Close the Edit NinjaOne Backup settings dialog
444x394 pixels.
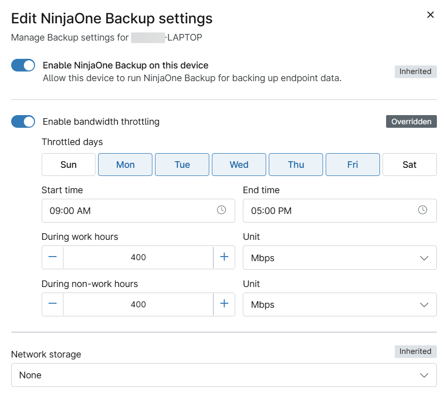pyautogui.click(x=430, y=15)
